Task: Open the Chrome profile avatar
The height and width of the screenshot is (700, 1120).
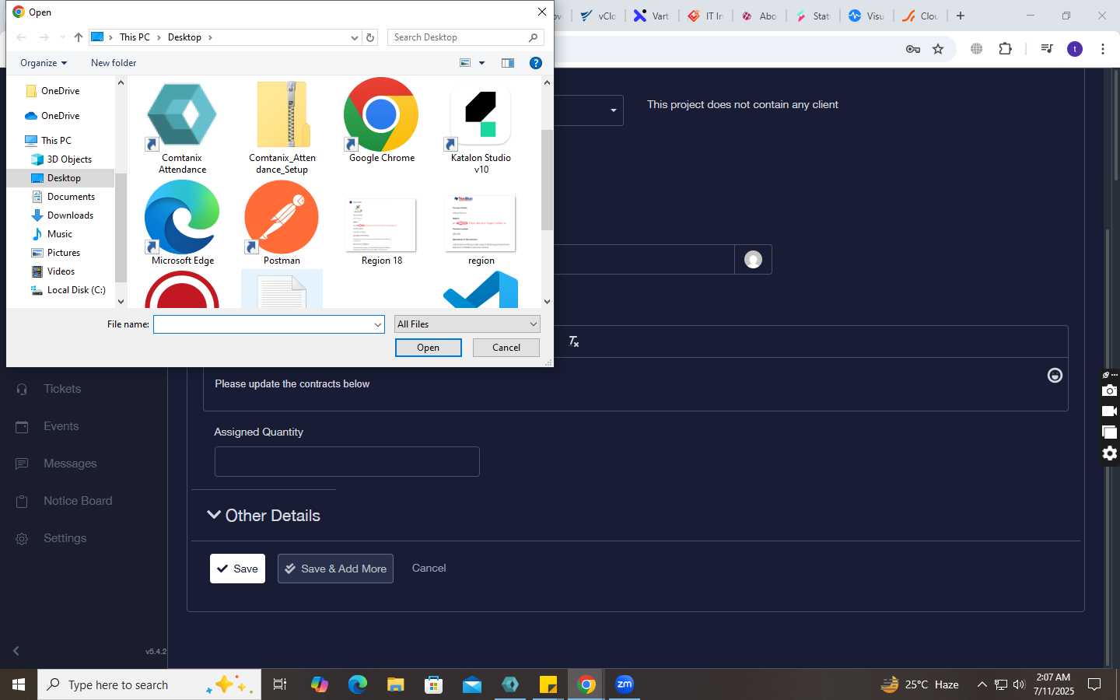Action: tap(1075, 49)
